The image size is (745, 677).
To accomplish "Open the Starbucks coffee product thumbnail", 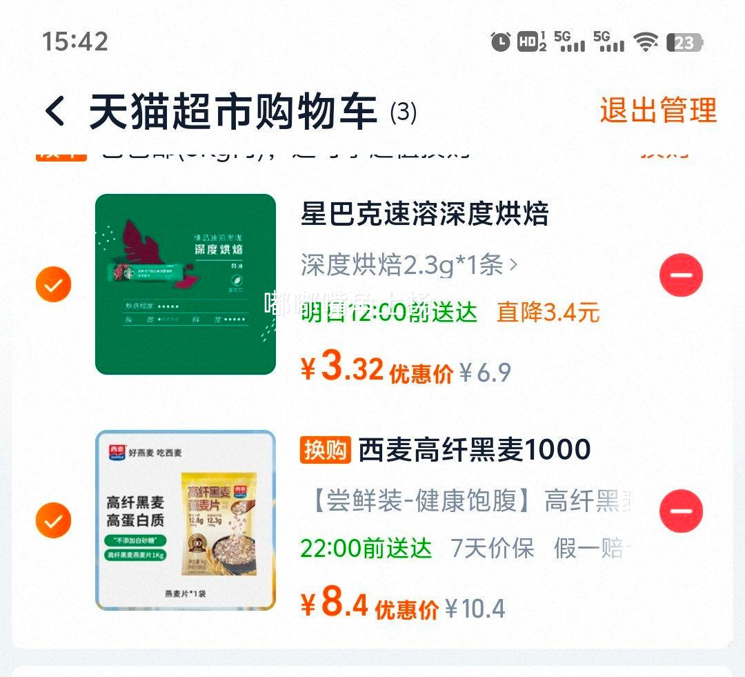I will [x=186, y=284].
